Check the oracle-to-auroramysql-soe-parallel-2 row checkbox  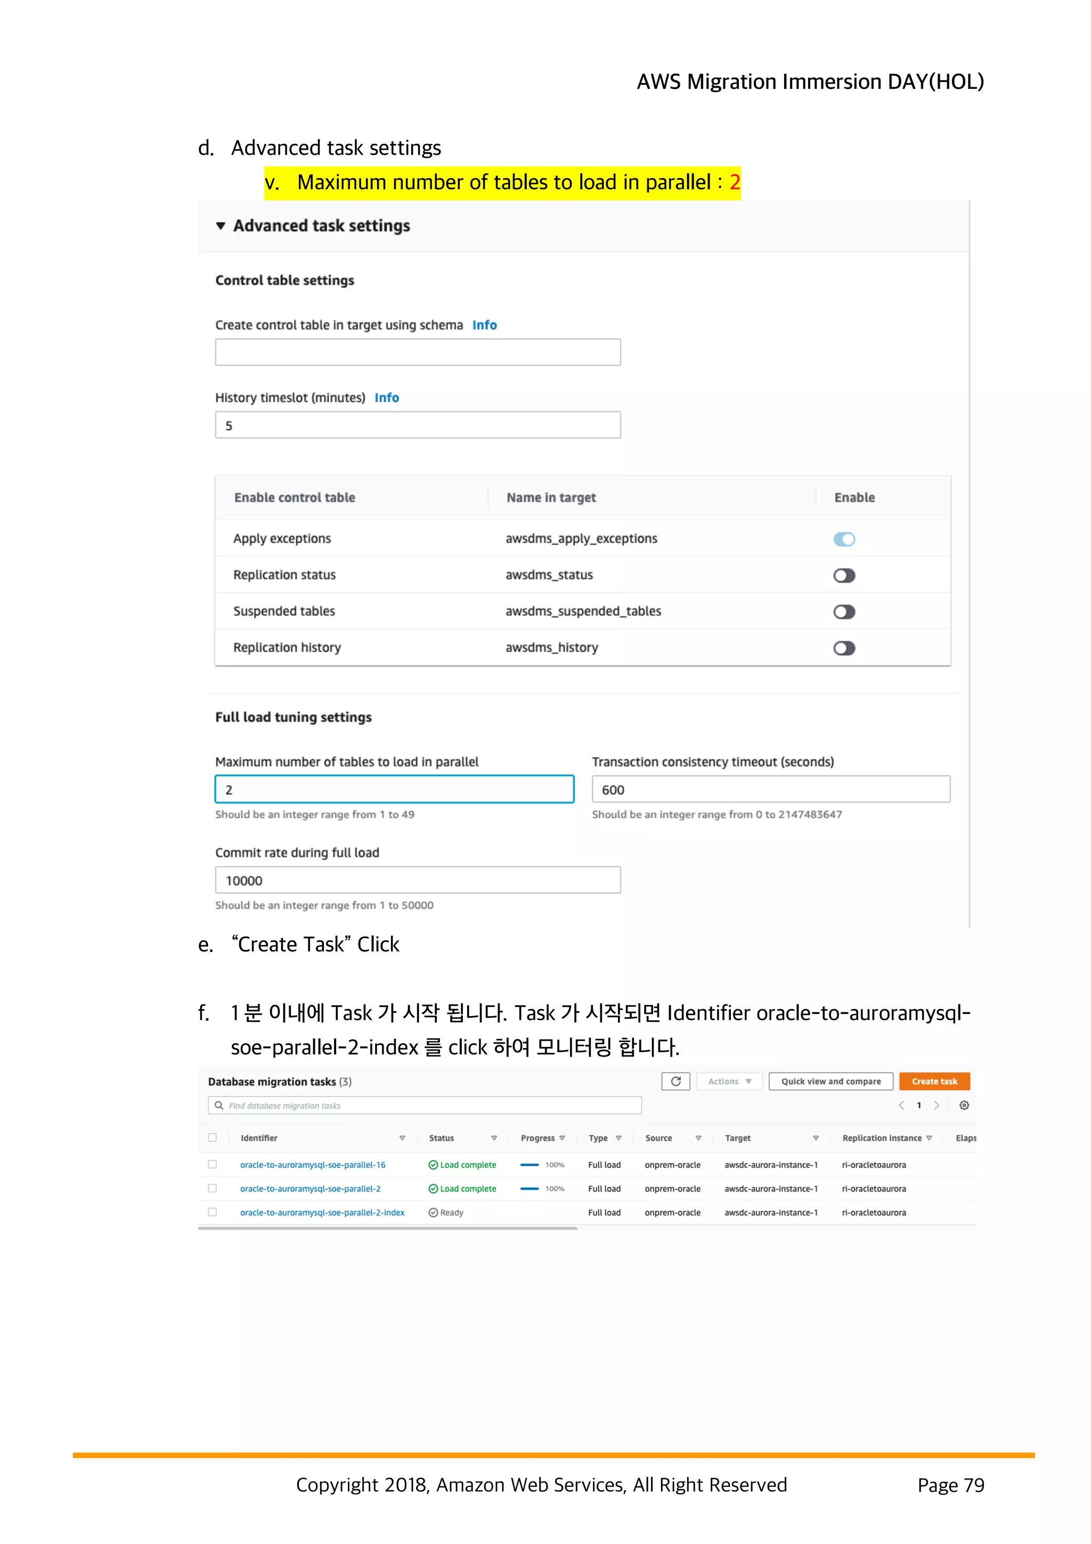213,1188
